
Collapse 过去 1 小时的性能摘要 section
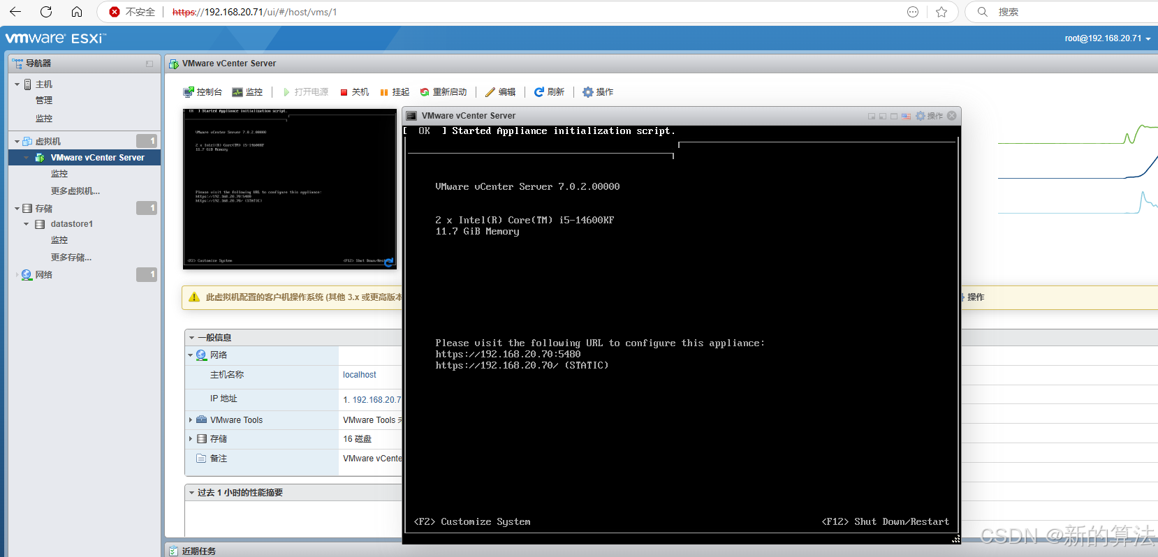192,493
